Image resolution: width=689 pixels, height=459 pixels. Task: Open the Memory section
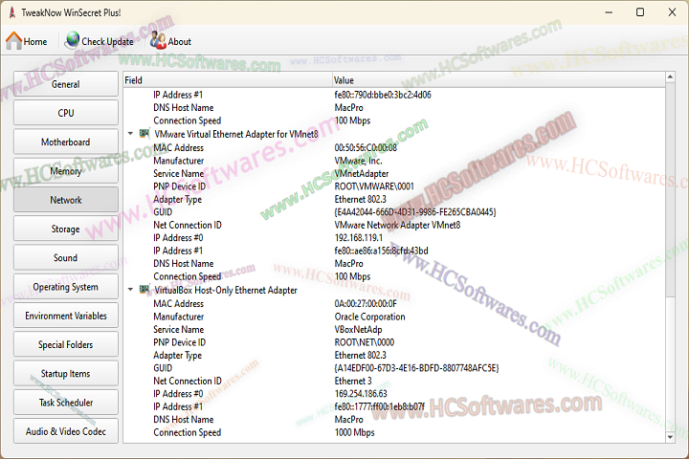click(x=66, y=171)
